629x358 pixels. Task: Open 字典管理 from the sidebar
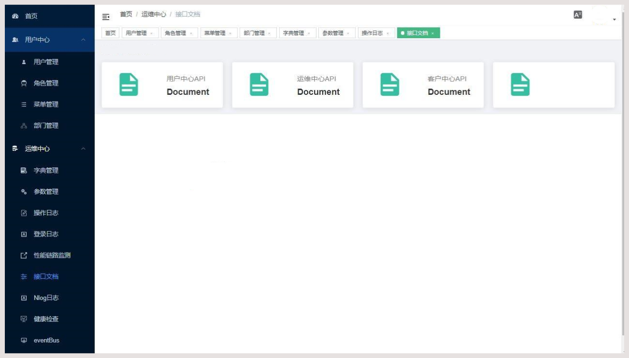pos(50,170)
